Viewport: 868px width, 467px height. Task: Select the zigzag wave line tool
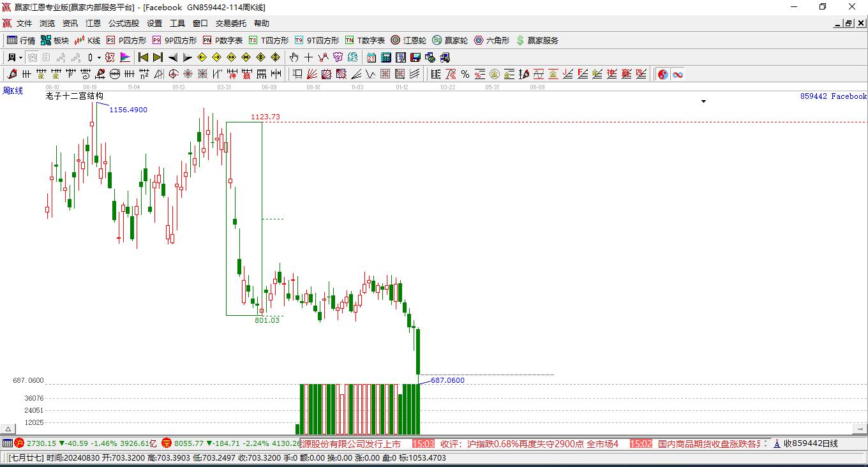(x=370, y=74)
